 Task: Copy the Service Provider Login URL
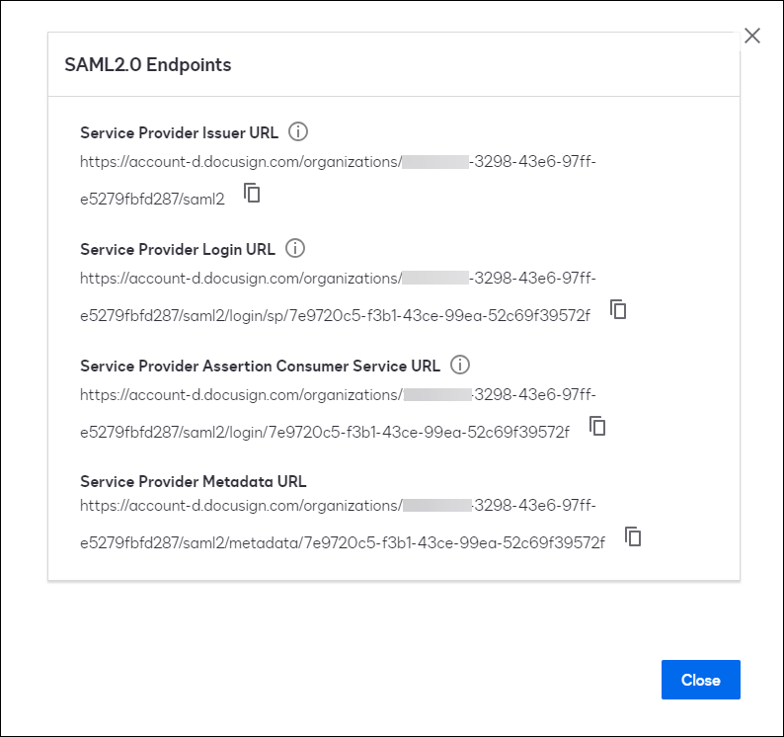(618, 309)
